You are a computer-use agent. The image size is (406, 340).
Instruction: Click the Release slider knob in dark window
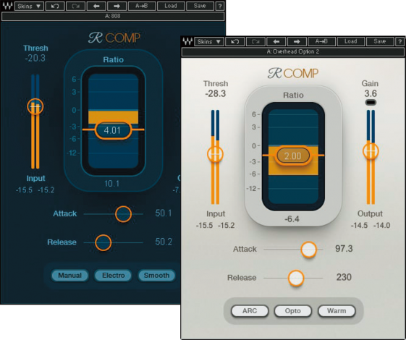(x=103, y=242)
